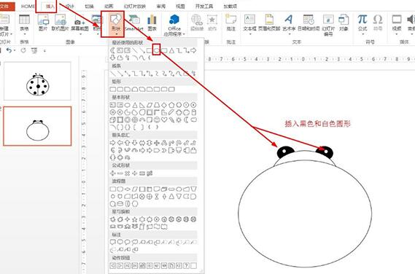415x274 pixels.
Task: Select the 5-Point Star in Stars and Banners
Action: point(135,219)
